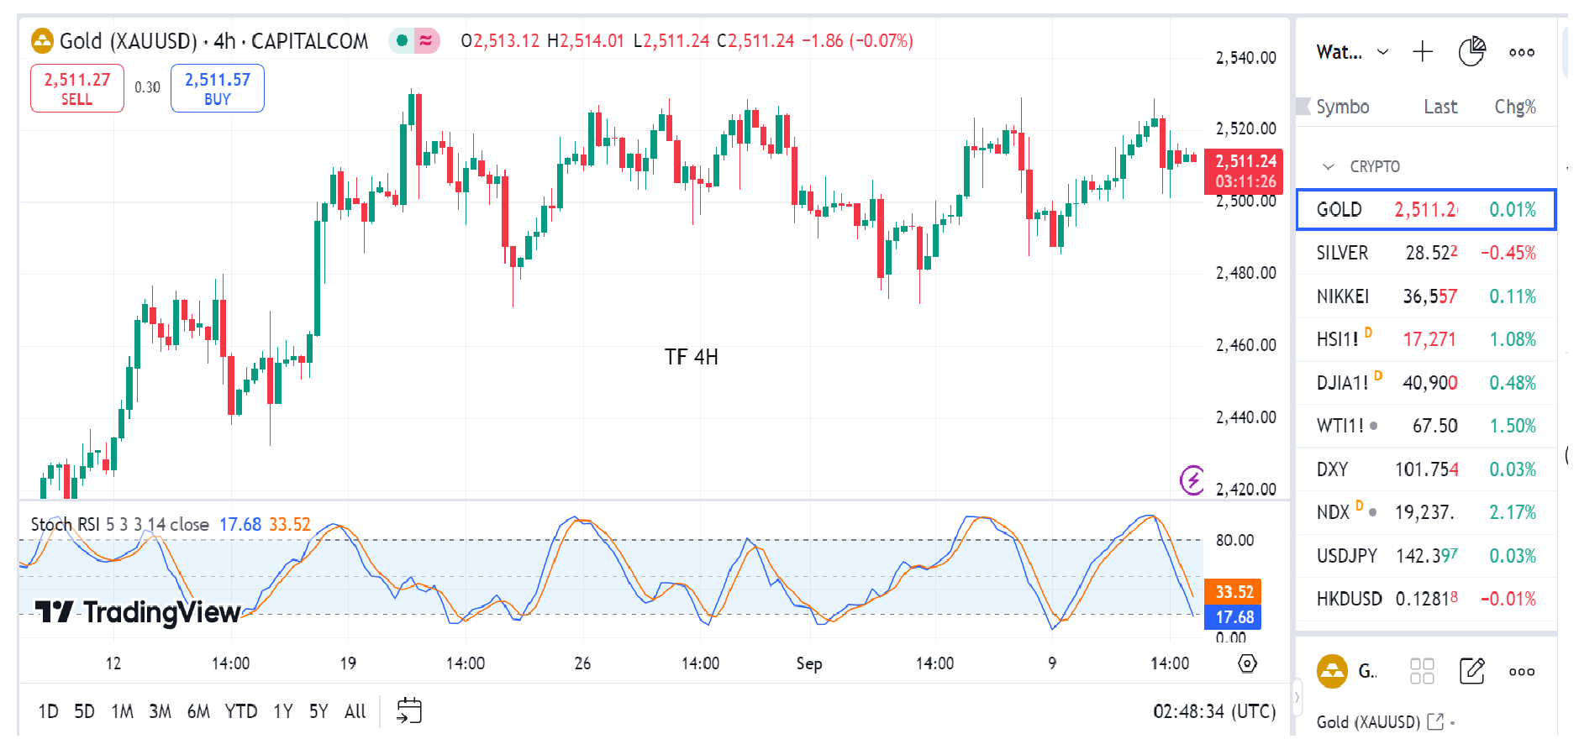Collapse the CRYPTO section
Screen dimensions: 1579x739
click(x=1329, y=166)
